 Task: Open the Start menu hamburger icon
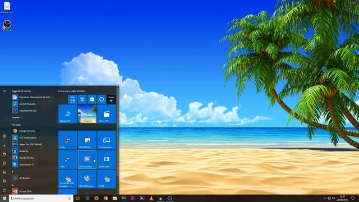[4, 91]
